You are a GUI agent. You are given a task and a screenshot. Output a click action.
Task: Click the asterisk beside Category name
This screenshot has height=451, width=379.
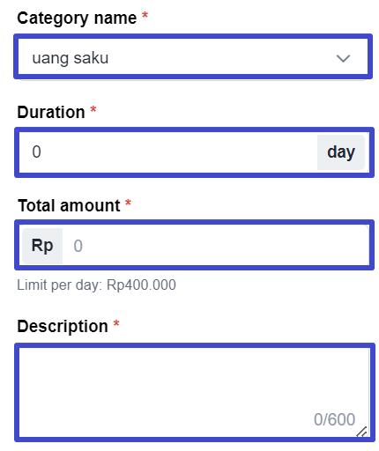145,15
